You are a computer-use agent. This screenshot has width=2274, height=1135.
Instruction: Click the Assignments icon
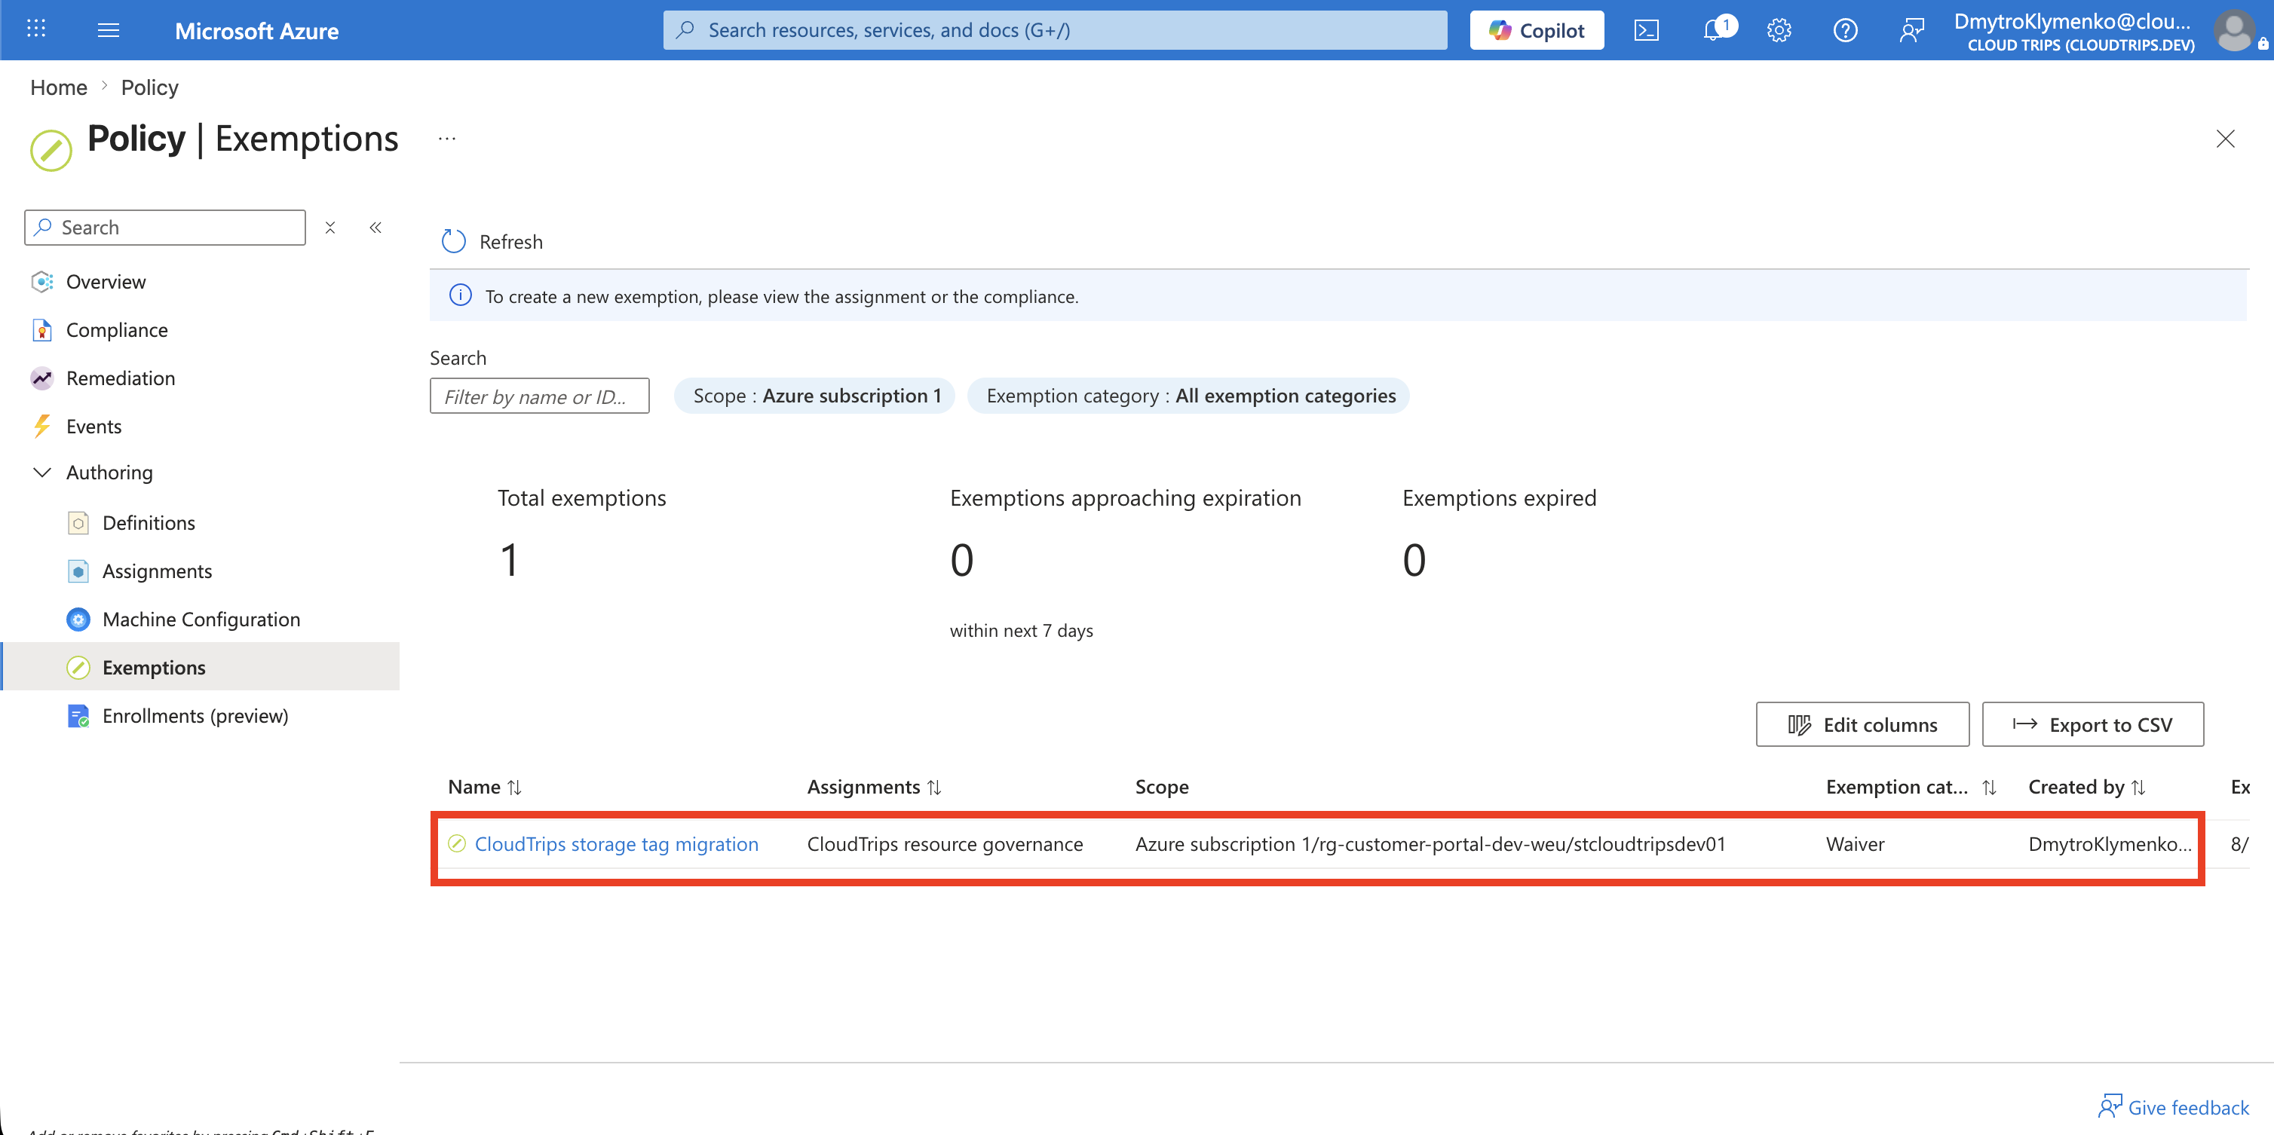point(78,571)
